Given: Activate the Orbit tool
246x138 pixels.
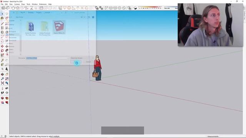Looking at the screenshot, I should 2,74.
